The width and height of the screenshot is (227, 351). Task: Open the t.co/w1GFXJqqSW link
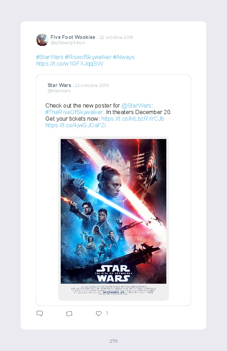coord(70,63)
